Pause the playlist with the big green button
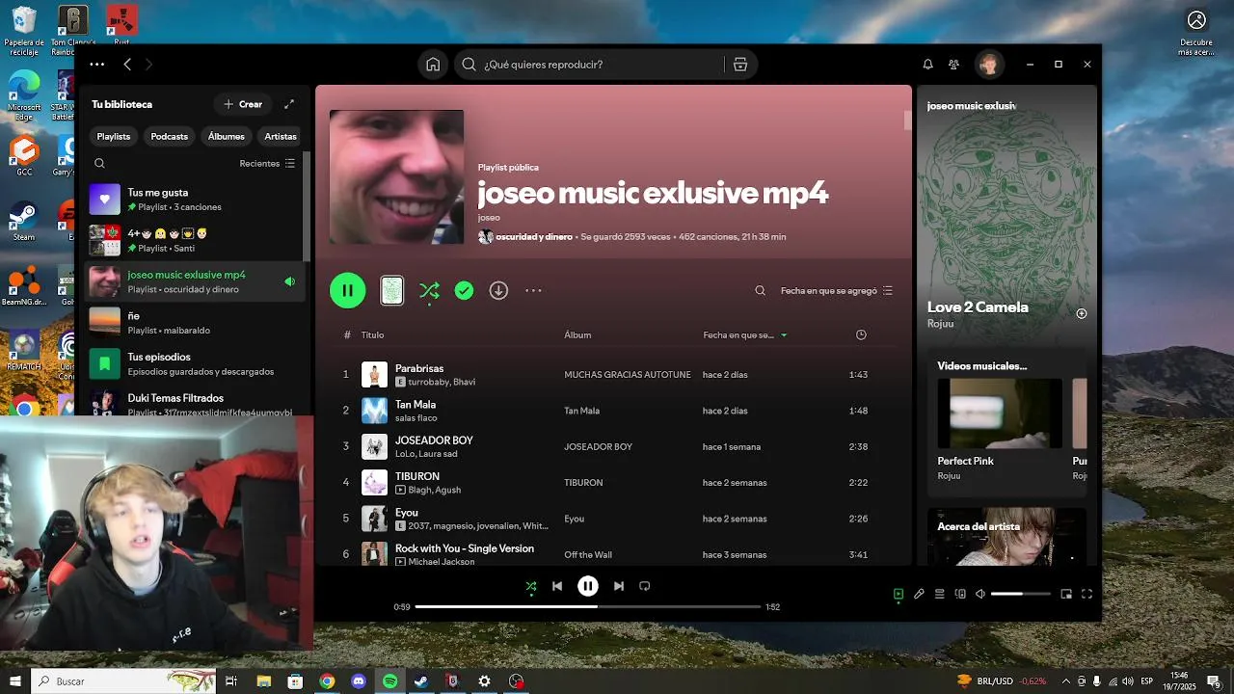Screen dimensions: 1234x694 click(348, 290)
